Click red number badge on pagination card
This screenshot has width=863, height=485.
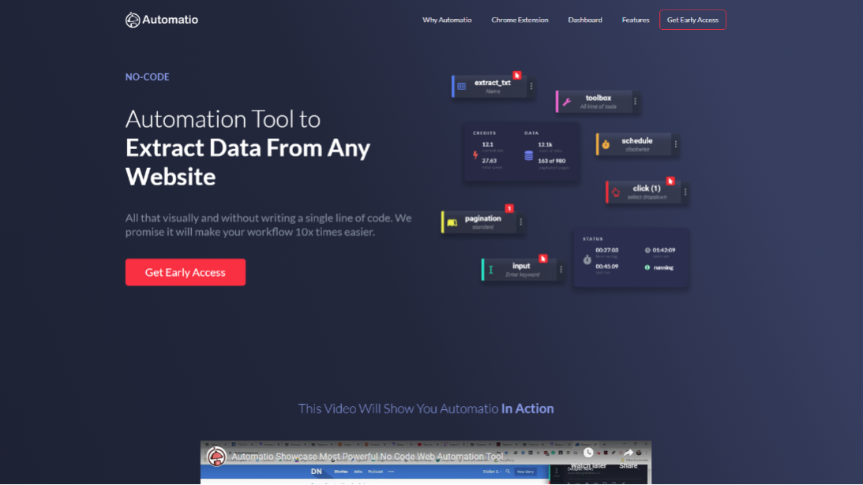pyautogui.click(x=509, y=208)
